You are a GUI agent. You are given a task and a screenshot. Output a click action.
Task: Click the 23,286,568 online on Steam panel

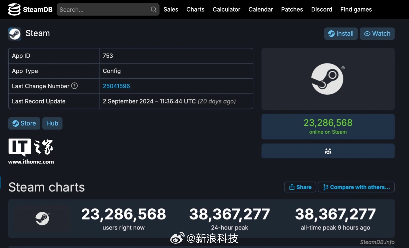(328, 127)
